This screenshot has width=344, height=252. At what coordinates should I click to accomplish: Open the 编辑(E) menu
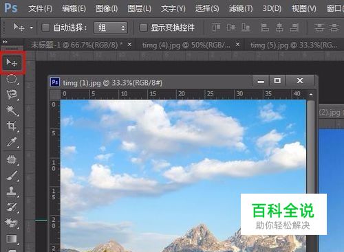click(x=74, y=9)
